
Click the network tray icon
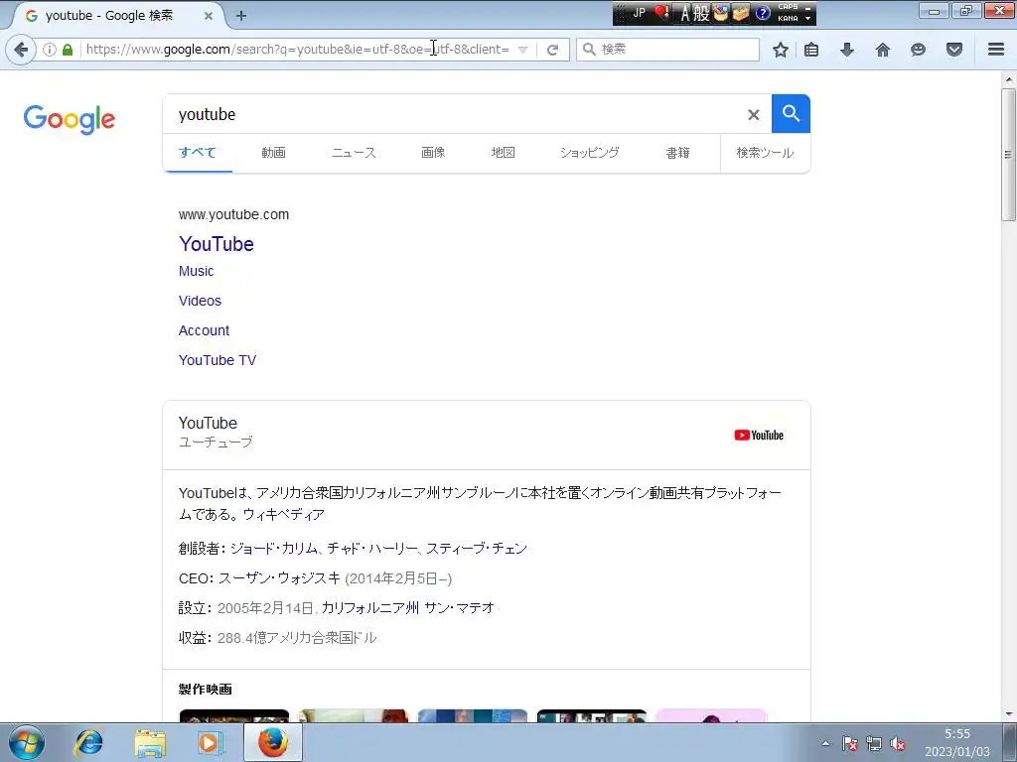click(874, 744)
